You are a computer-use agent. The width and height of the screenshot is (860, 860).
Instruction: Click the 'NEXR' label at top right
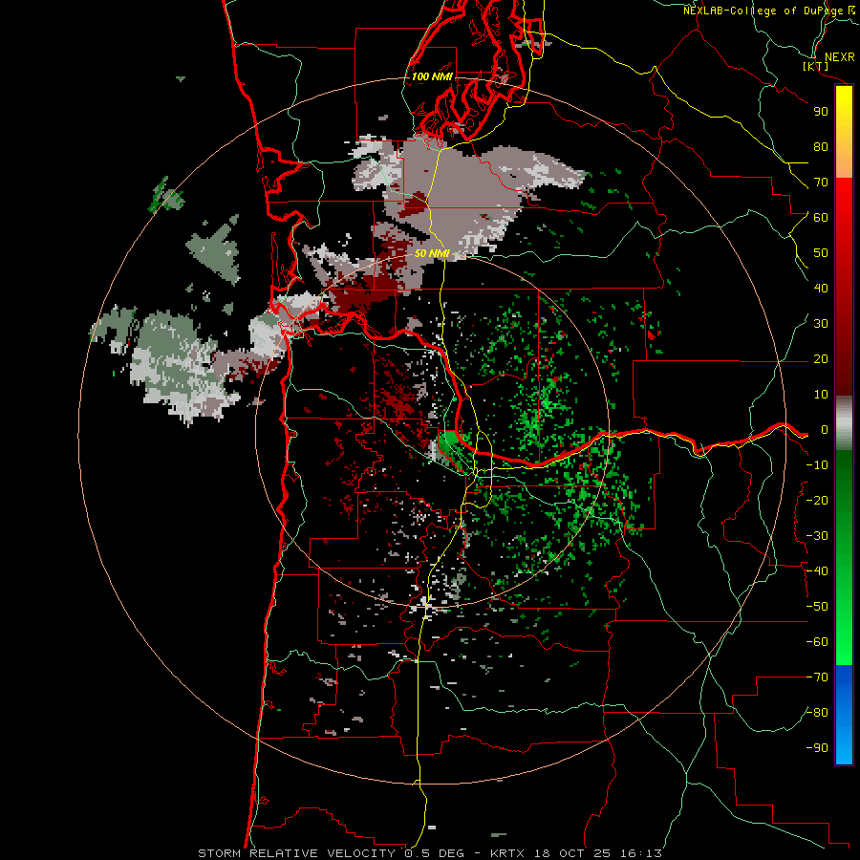click(840, 57)
